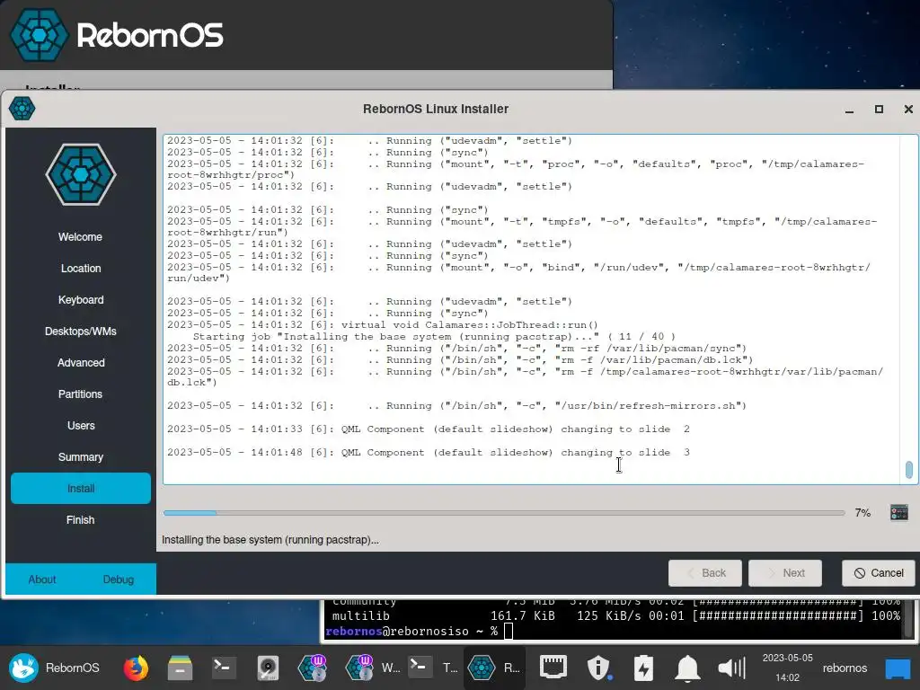Click the "Starting job" pacstrap log line
This screenshot has width=920, height=690.
point(434,336)
